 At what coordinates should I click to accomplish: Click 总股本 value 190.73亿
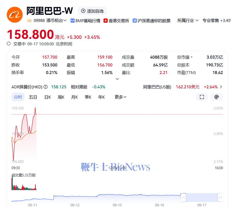coord(214,65)
